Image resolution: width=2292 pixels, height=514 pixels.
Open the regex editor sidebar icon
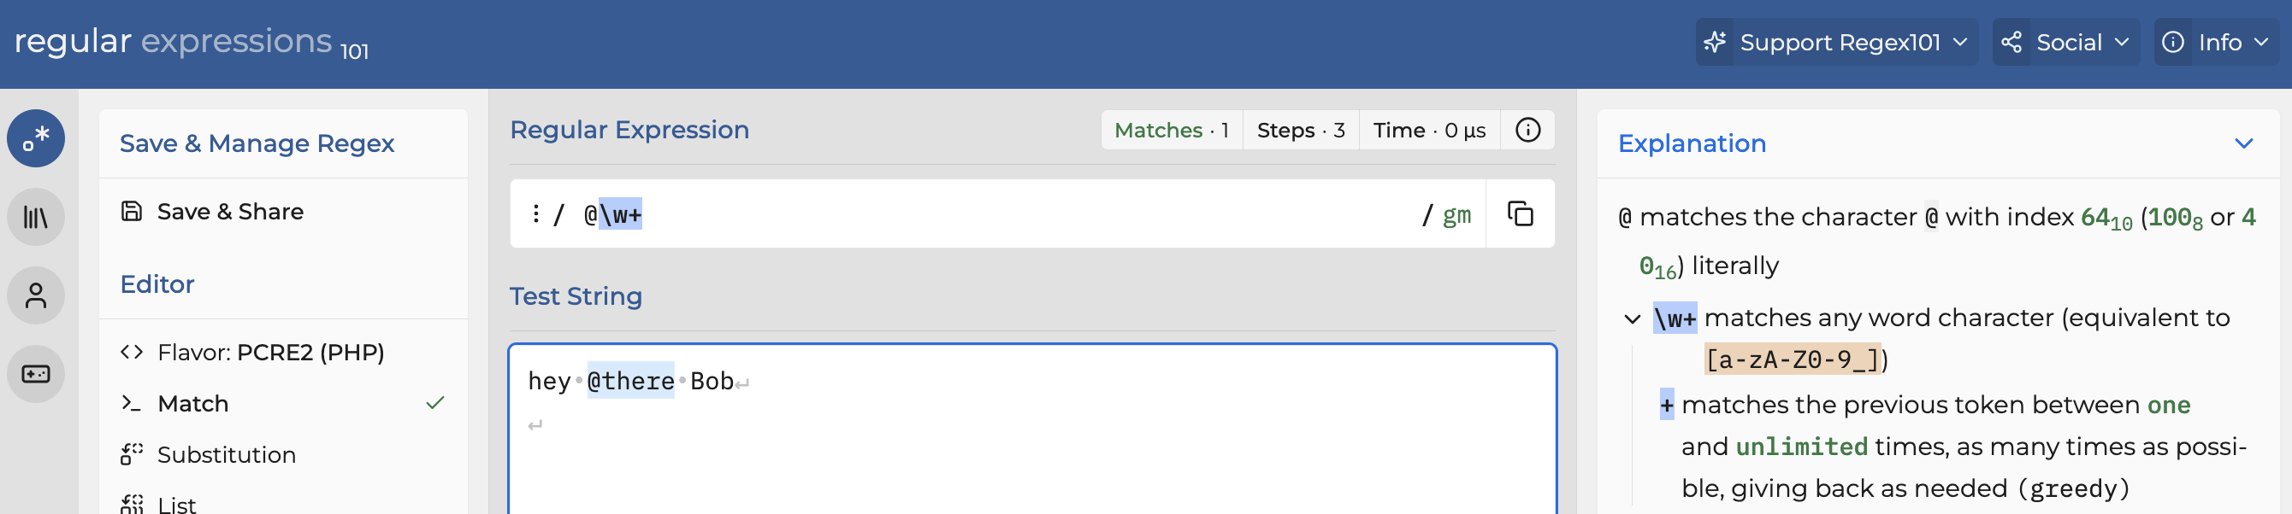tap(36, 138)
